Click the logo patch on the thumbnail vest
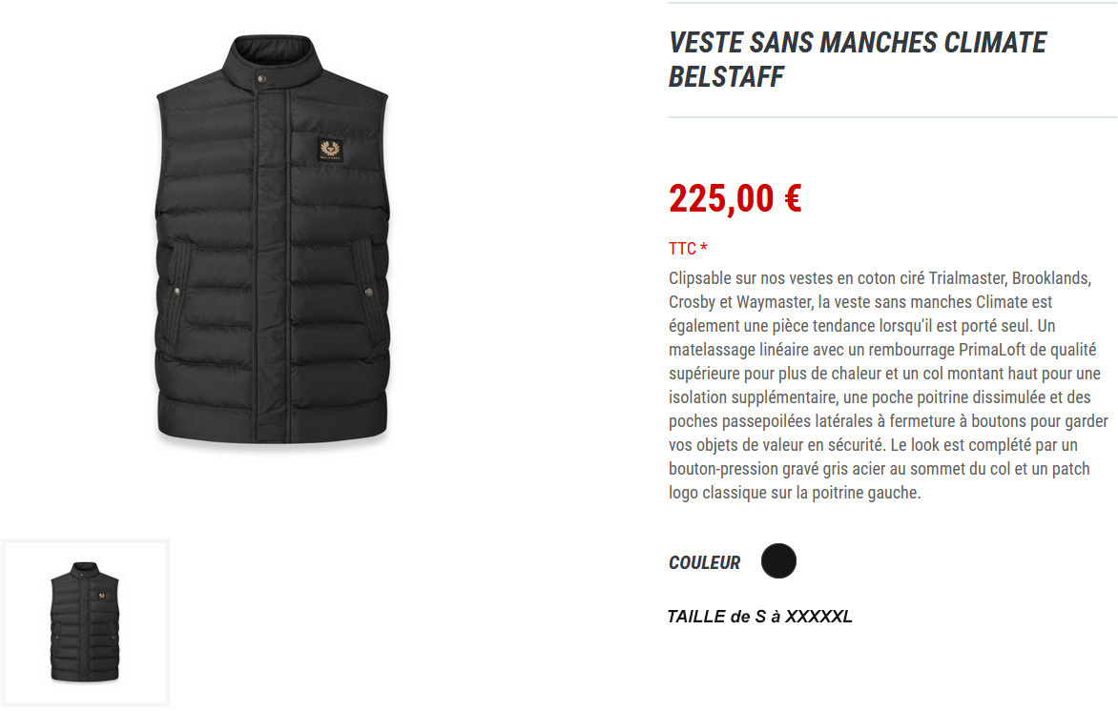This screenshot has width=1118, height=711. tap(102, 596)
